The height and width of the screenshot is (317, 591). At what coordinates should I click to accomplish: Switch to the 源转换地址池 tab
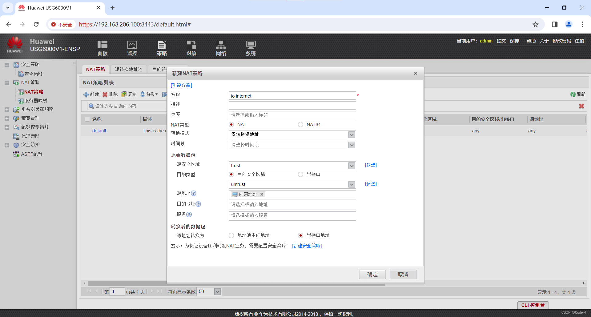pos(129,70)
